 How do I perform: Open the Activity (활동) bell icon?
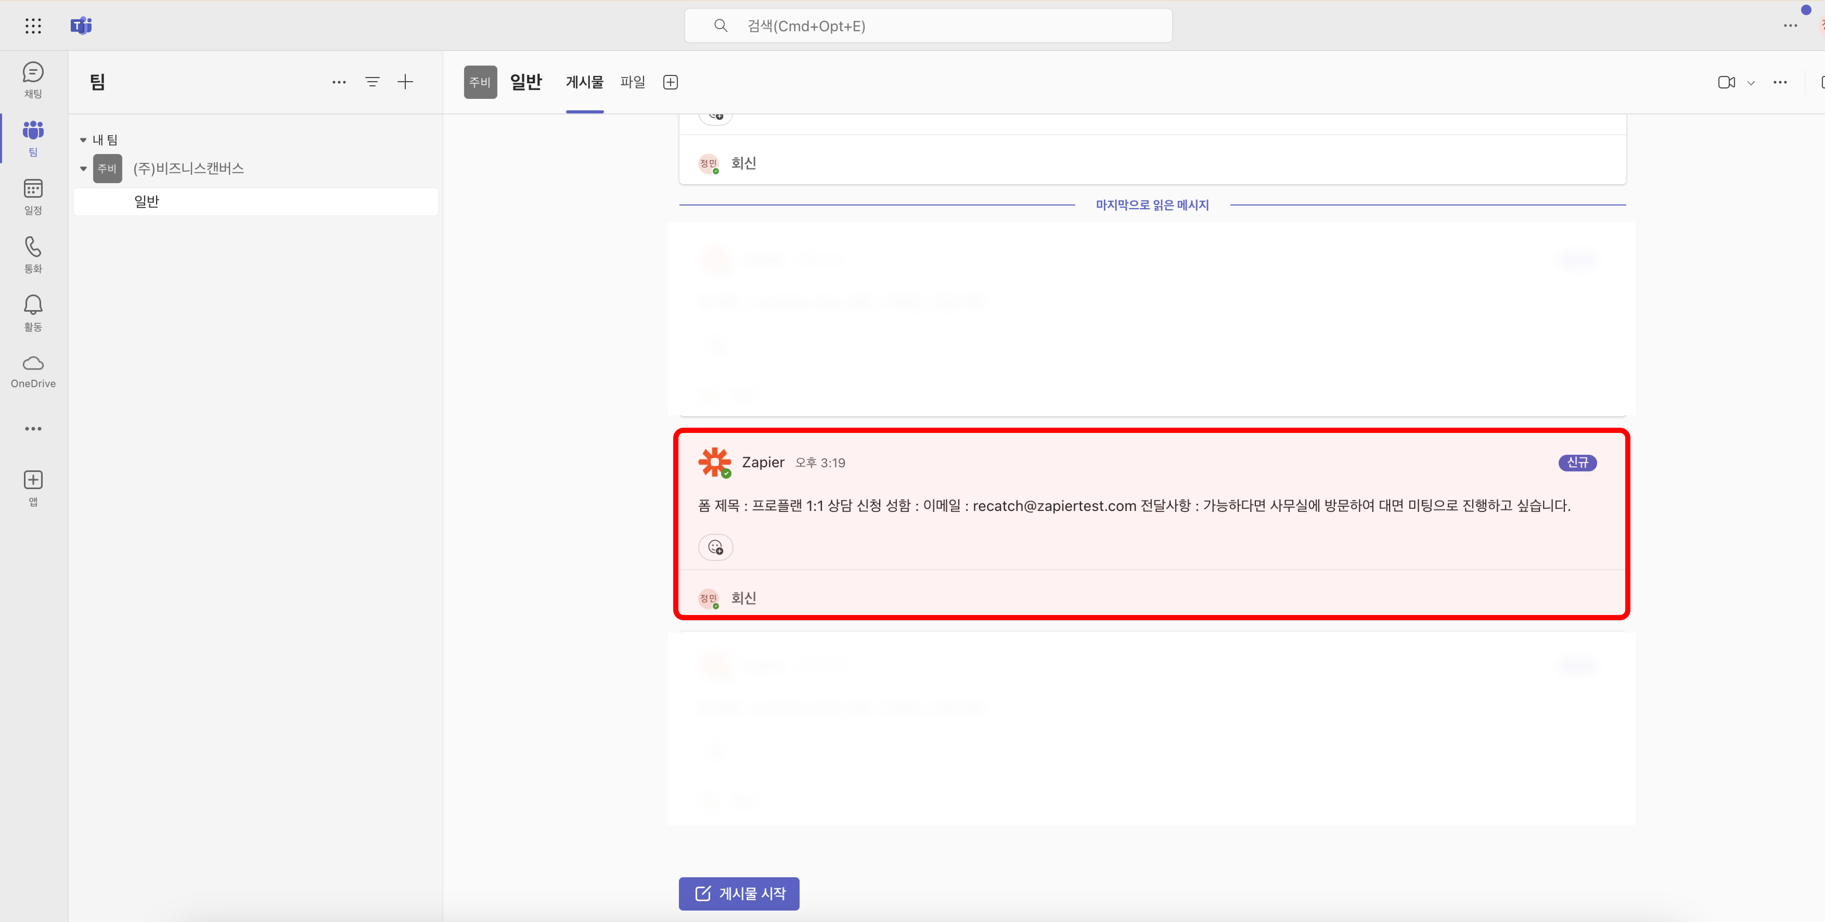tap(33, 313)
